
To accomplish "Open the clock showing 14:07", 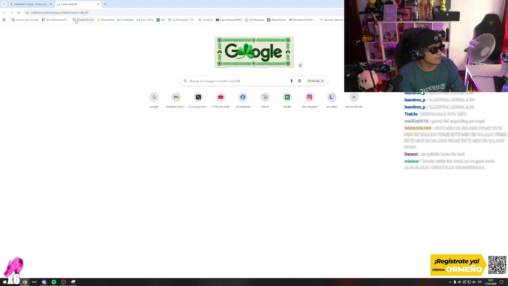I will click(x=490, y=282).
